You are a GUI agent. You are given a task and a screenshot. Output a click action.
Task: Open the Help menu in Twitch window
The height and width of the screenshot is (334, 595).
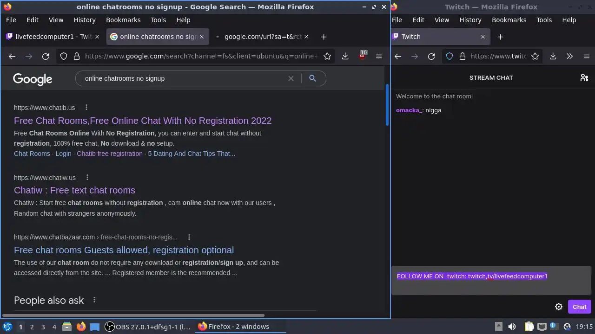(569, 20)
